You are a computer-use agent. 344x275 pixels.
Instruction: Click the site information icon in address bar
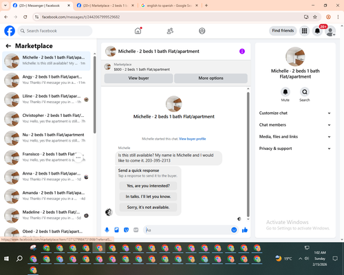point(37,17)
